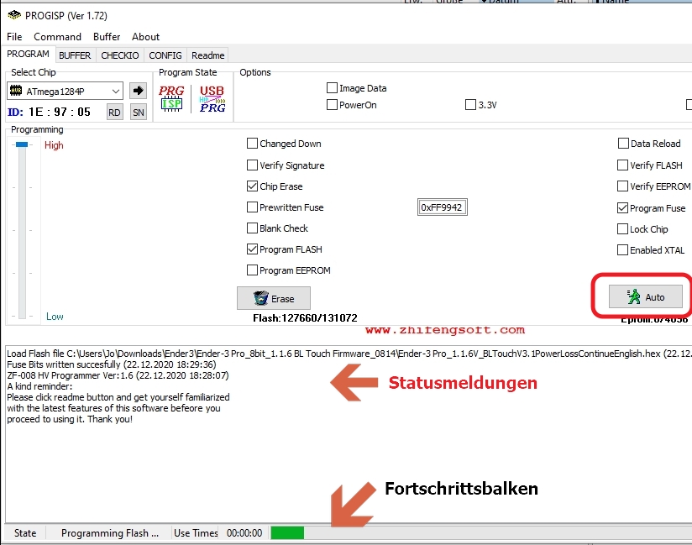Switch to the CONFIG tab
This screenshot has height=545, width=692.
(165, 55)
